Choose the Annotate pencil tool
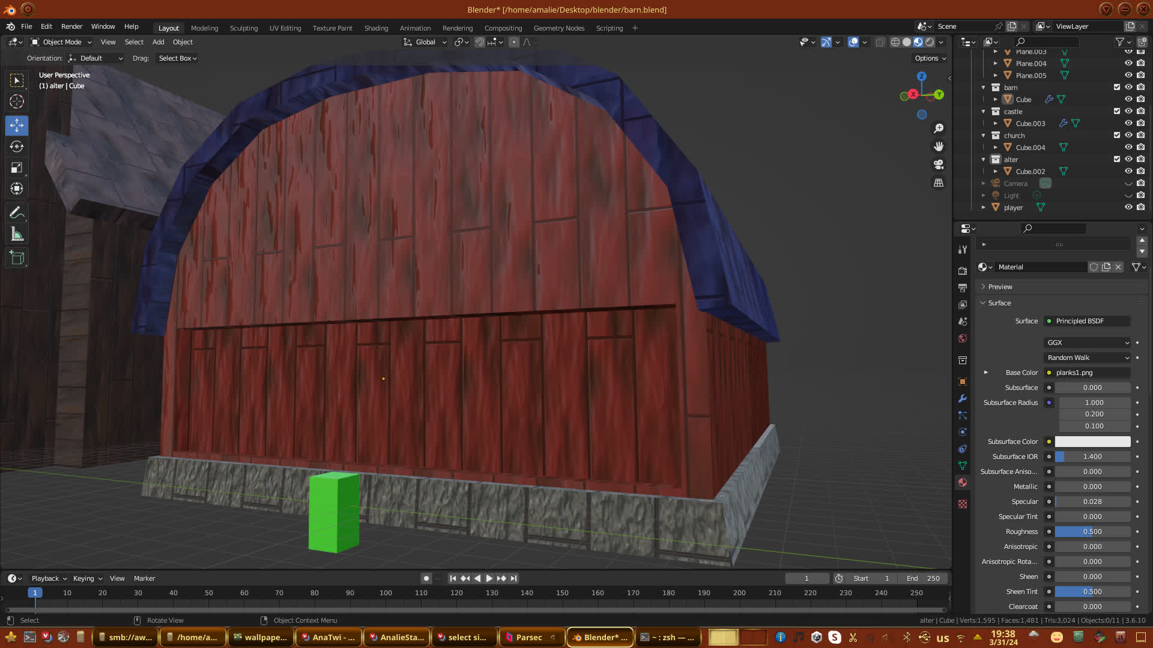This screenshot has width=1153, height=648. pyautogui.click(x=17, y=212)
